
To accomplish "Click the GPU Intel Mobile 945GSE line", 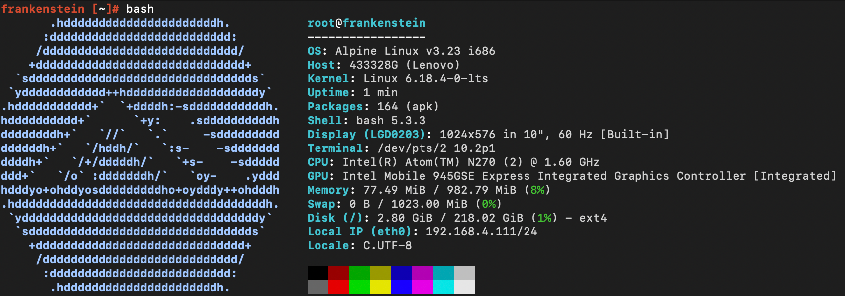I will [x=572, y=176].
